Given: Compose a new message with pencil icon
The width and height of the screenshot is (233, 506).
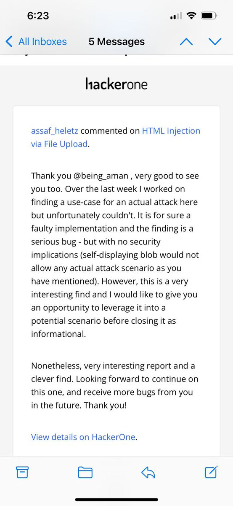Looking at the screenshot, I should point(211,472).
